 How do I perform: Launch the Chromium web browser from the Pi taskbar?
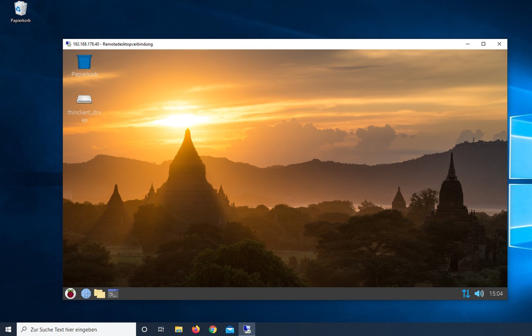coord(86,293)
